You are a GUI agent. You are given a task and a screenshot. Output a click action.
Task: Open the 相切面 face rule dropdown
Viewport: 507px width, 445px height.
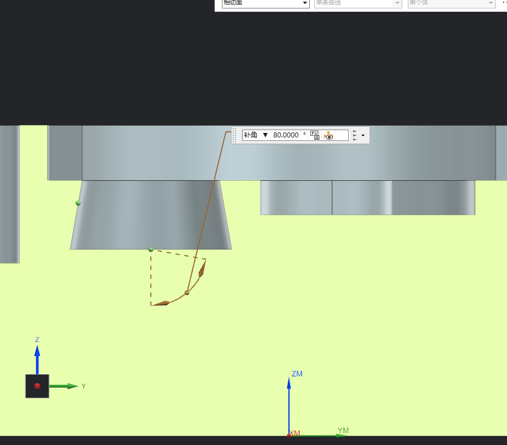265,3
